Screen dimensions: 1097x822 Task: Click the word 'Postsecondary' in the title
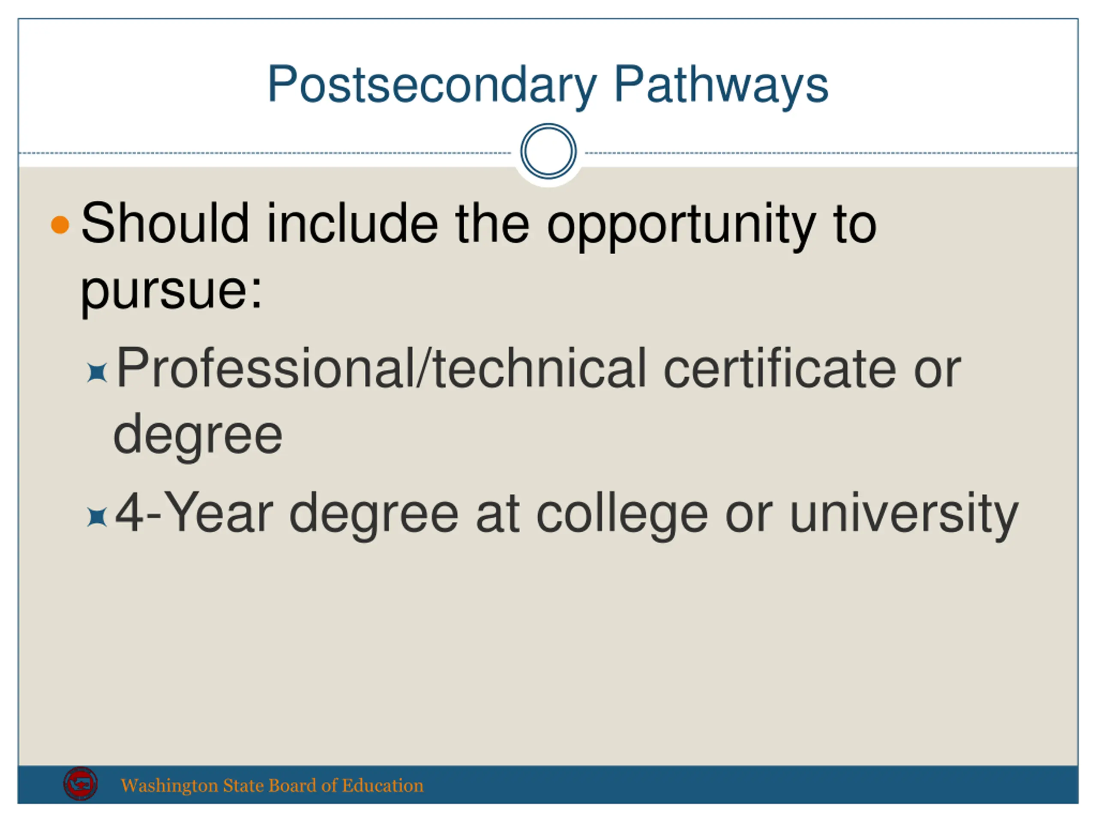(x=432, y=84)
